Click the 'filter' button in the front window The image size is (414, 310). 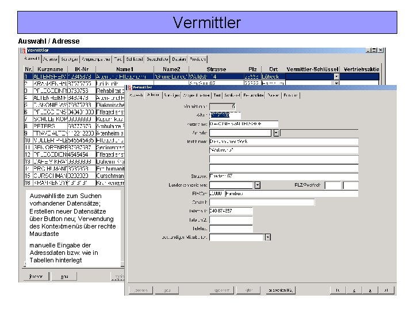click(x=248, y=290)
